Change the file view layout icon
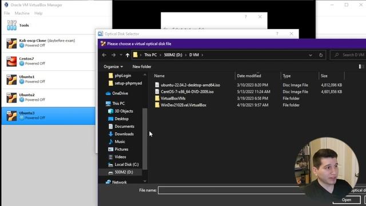366x206 pixels. [x=361, y=66]
